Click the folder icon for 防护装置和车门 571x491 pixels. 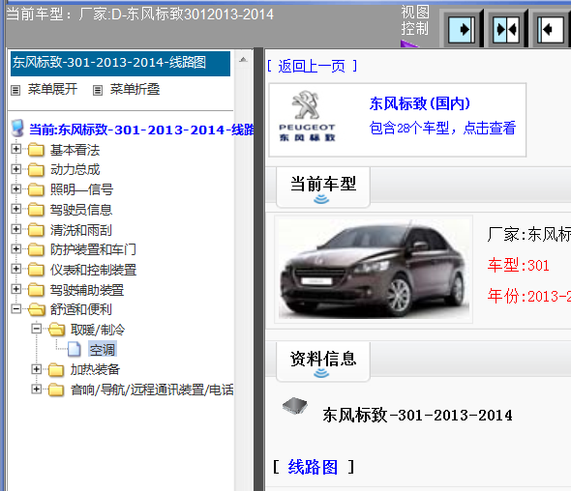click(x=36, y=249)
